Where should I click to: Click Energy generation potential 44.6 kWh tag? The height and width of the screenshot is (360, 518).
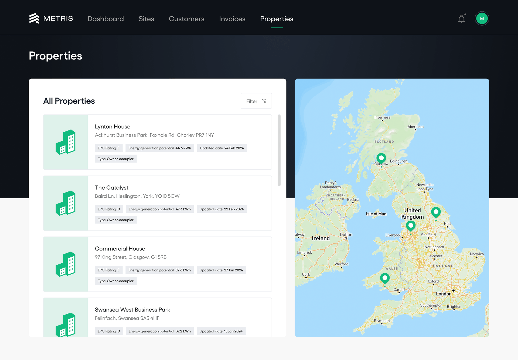pos(160,148)
